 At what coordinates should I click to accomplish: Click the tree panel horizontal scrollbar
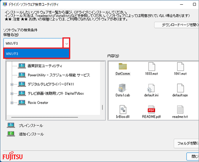(44, 117)
